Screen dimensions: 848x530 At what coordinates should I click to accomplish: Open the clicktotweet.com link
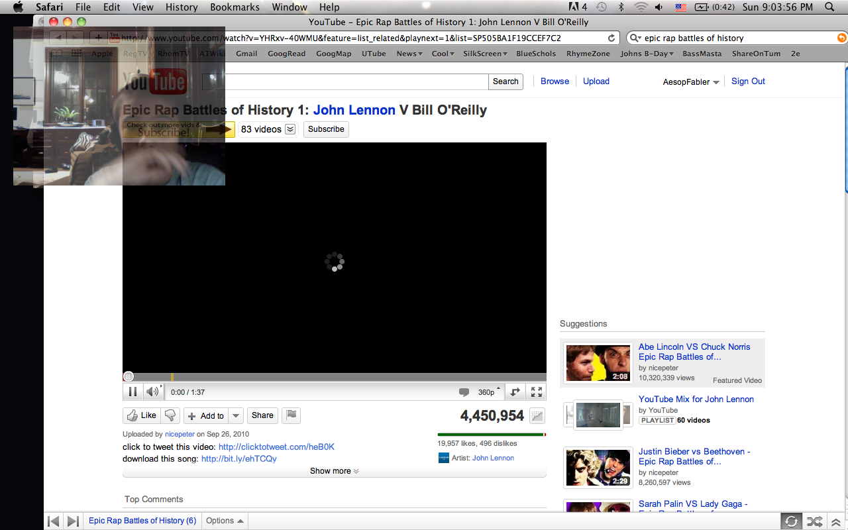click(x=276, y=447)
